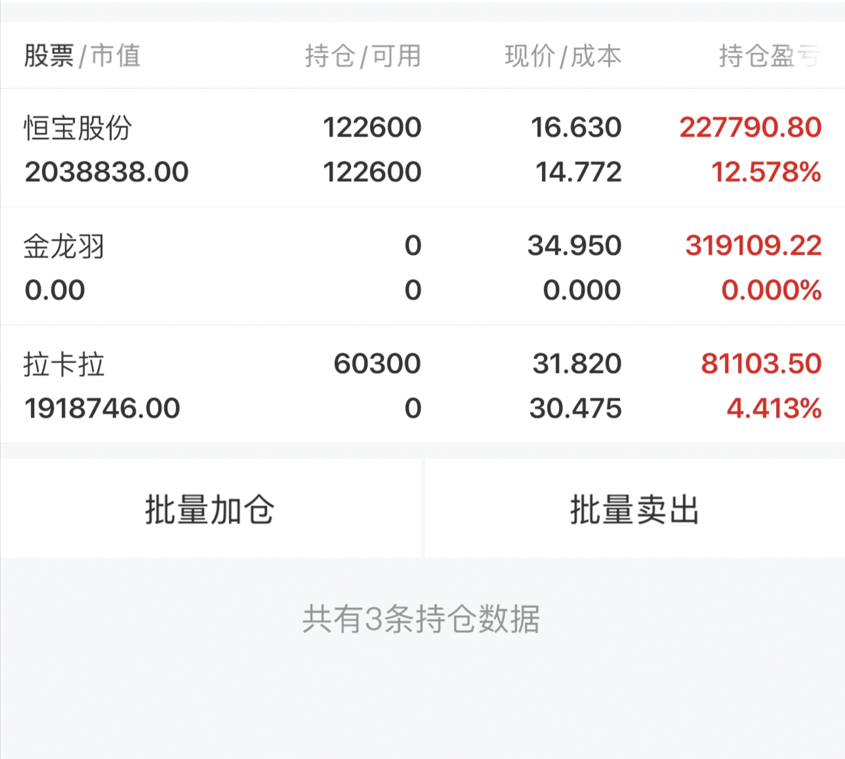Open the 恒宝股份 stock holding
Image resolution: width=845 pixels, height=759 pixels.
422,148
